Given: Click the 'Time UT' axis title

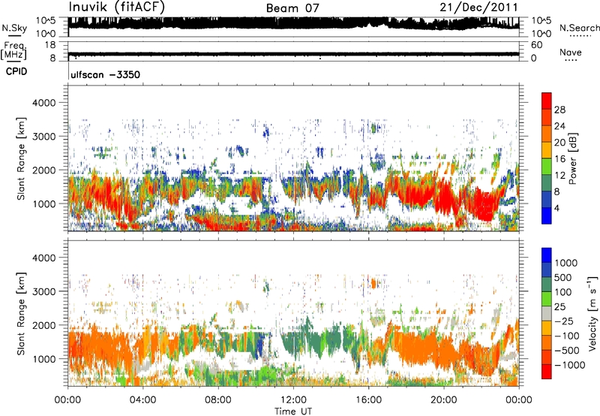Looking at the screenshot, I should 293,411.
